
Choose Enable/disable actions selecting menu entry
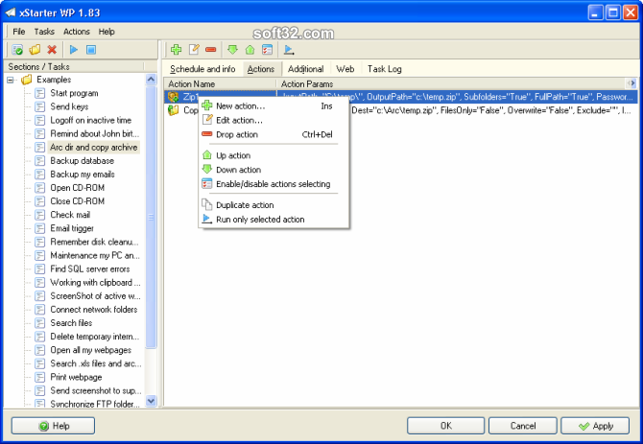(x=274, y=184)
